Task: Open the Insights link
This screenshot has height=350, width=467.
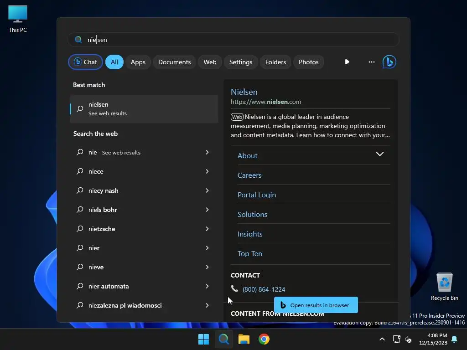Action: (x=250, y=234)
